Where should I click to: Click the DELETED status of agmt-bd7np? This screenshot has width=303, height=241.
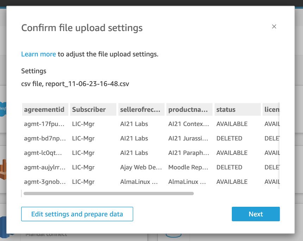[x=229, y=138]
